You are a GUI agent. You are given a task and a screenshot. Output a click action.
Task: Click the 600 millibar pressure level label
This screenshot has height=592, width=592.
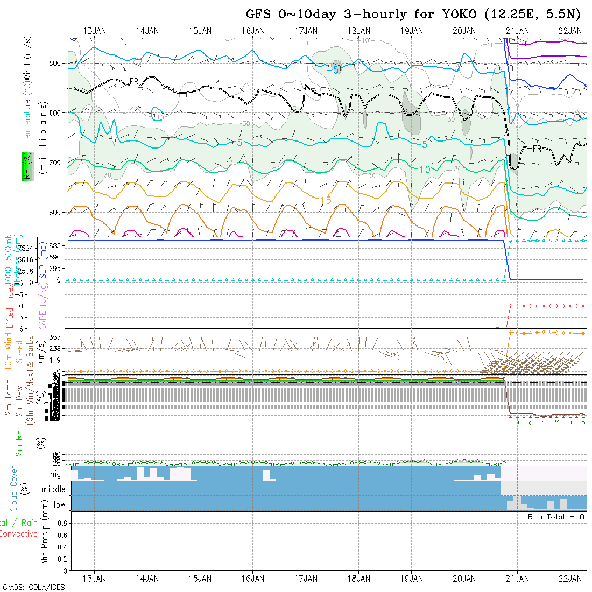coord(55,113)
